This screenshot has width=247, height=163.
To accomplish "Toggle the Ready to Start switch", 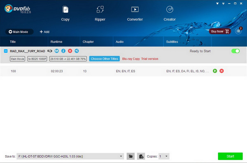I will 235,51.
